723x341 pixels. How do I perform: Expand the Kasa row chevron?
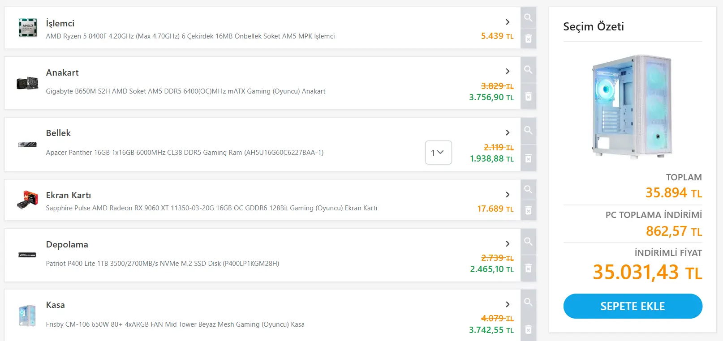click(x=508, y=304)
